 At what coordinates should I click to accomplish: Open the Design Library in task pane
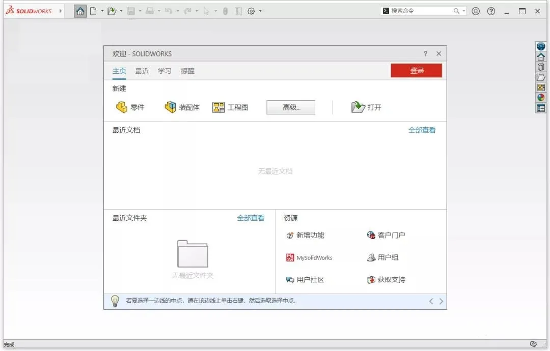coord(541,67)
